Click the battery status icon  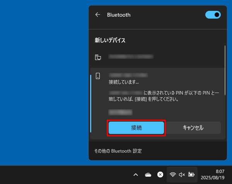191,175
